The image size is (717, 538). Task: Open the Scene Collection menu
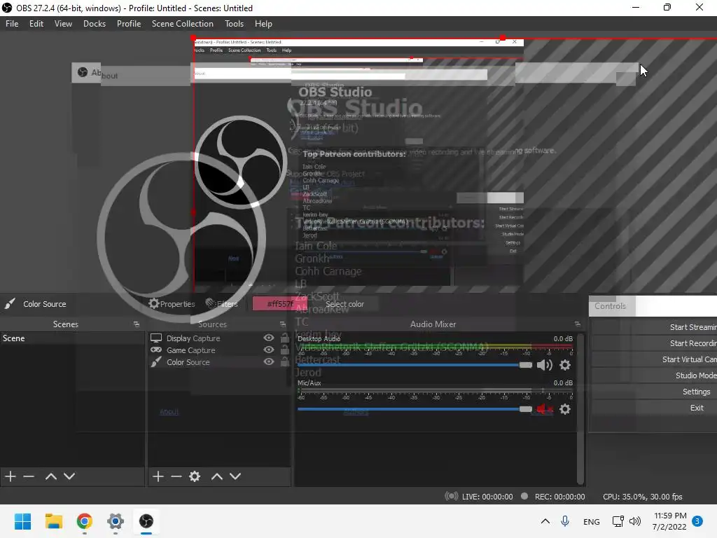pyautogui.click(x=183, y=24)
